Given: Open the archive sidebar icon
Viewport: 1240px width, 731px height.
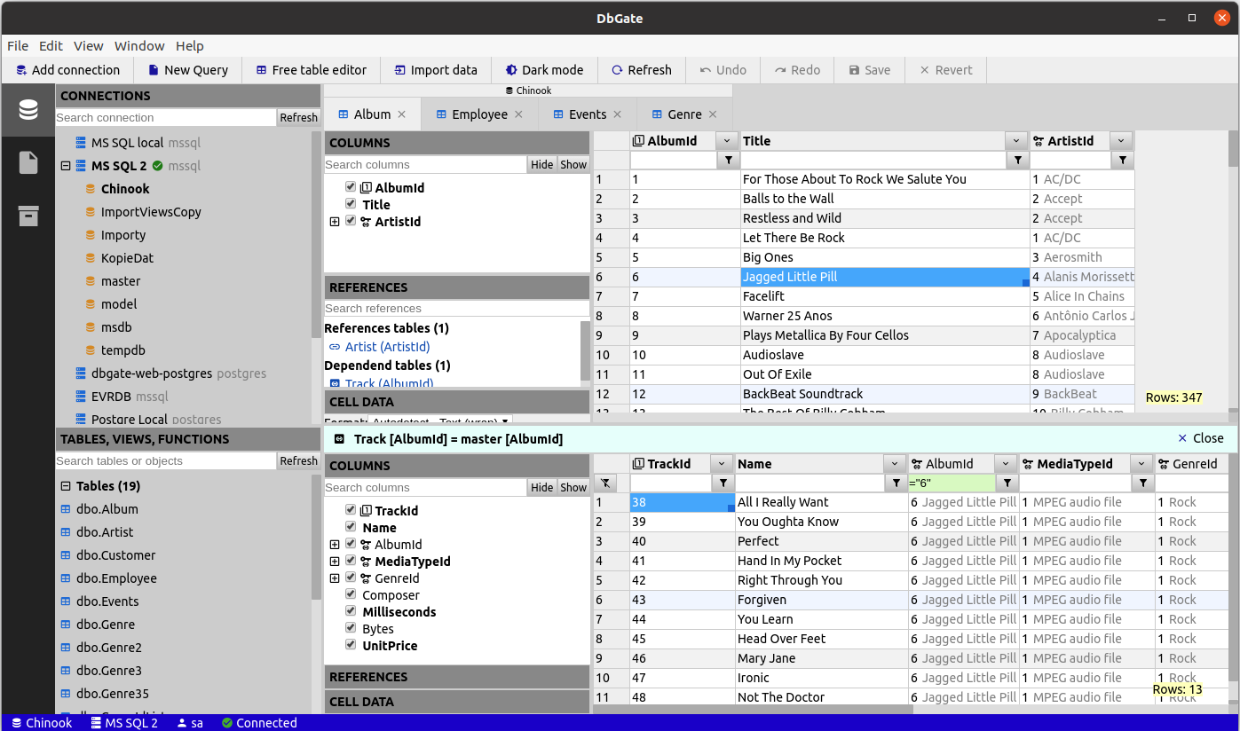Looking at the screenshot, I should pos(28,216).
